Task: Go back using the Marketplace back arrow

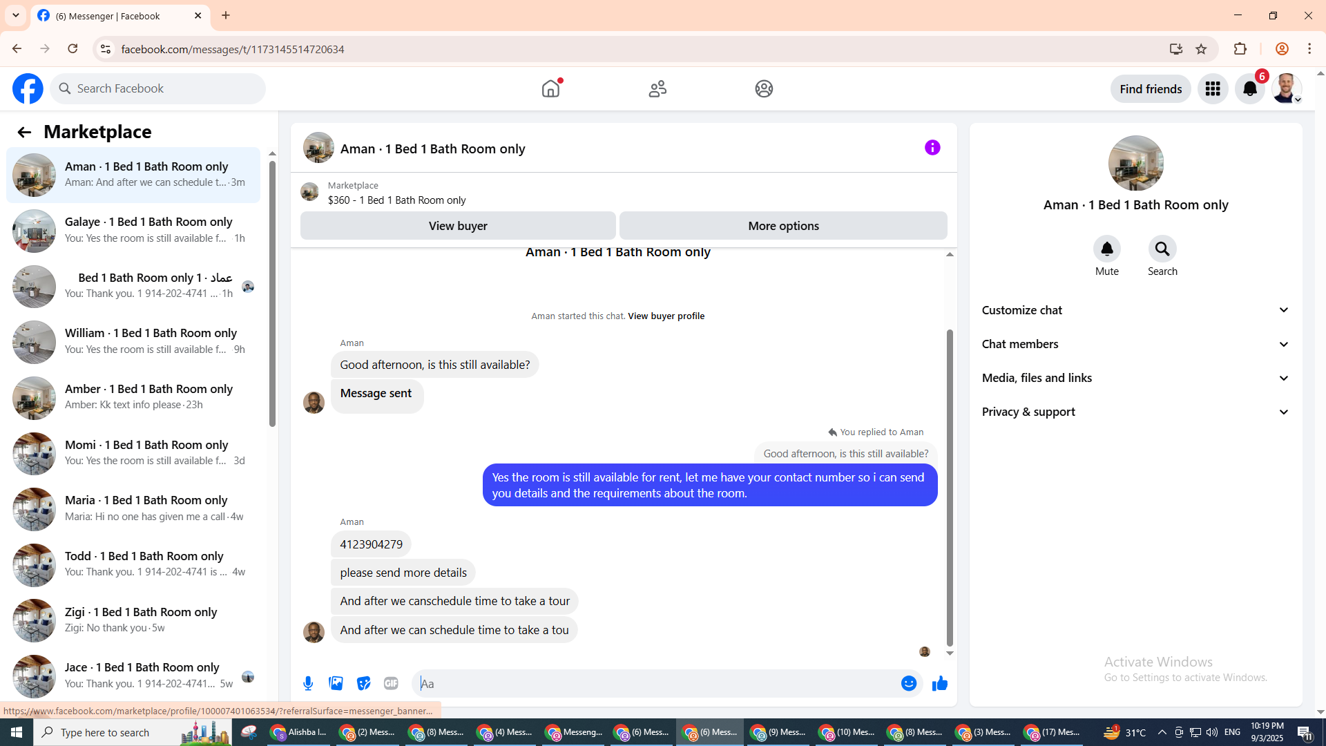Action: pyautogui.click(x=24, y=132)
